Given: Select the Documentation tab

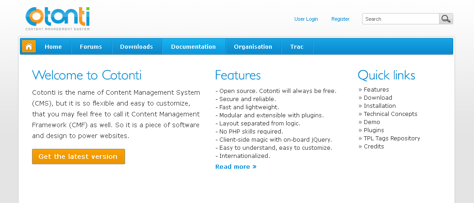Looking at the screenshot, I should point(194,46).
